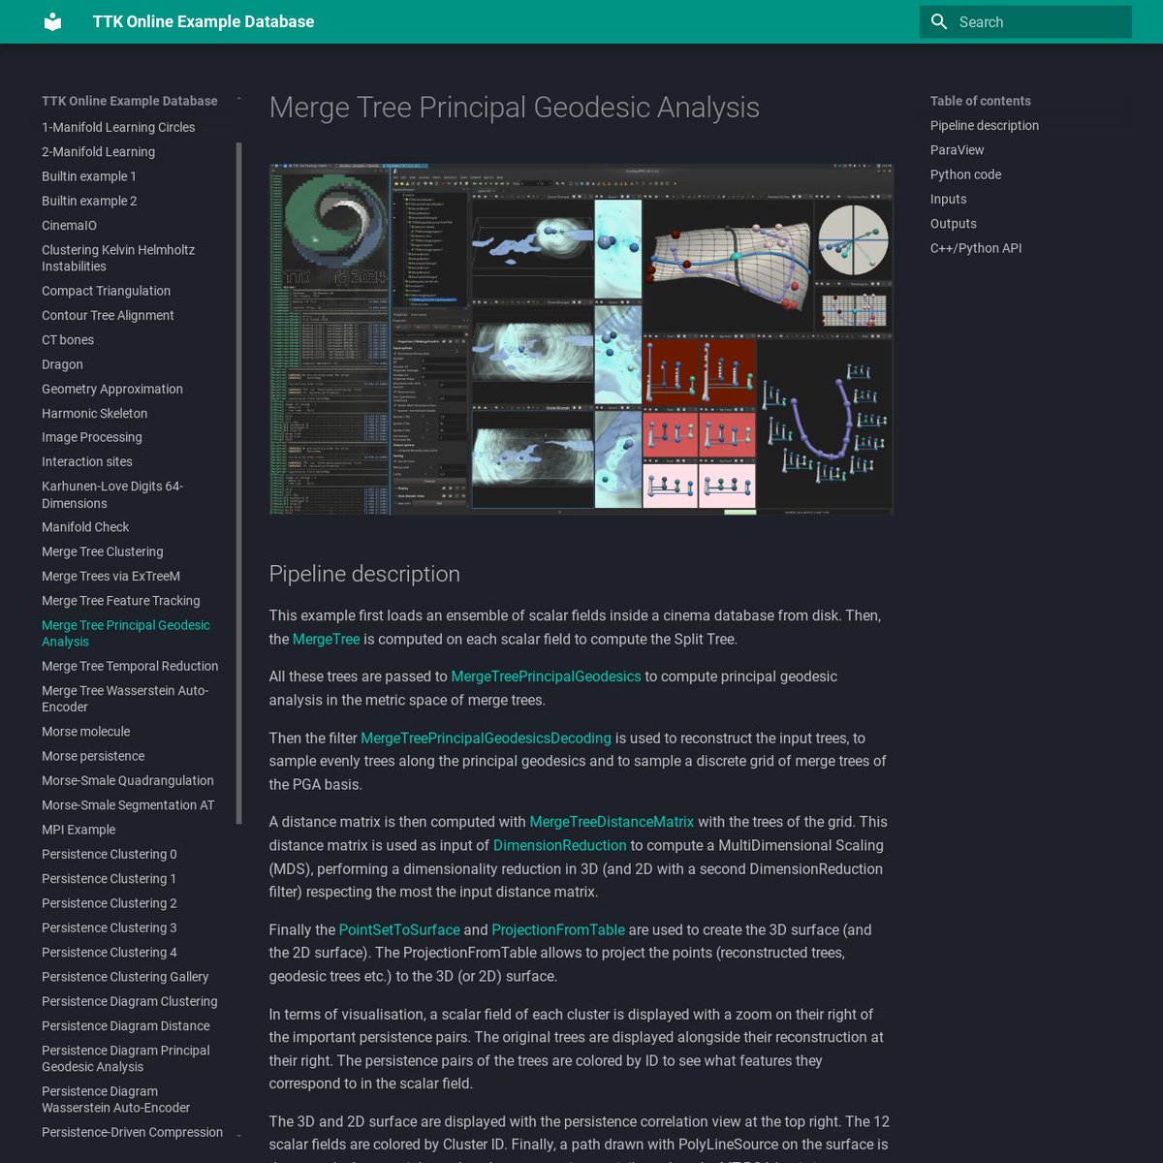The height and width of the screenshot is (1163, 1163).
Task: Open CinemaIO page
Action: (69, 225)
